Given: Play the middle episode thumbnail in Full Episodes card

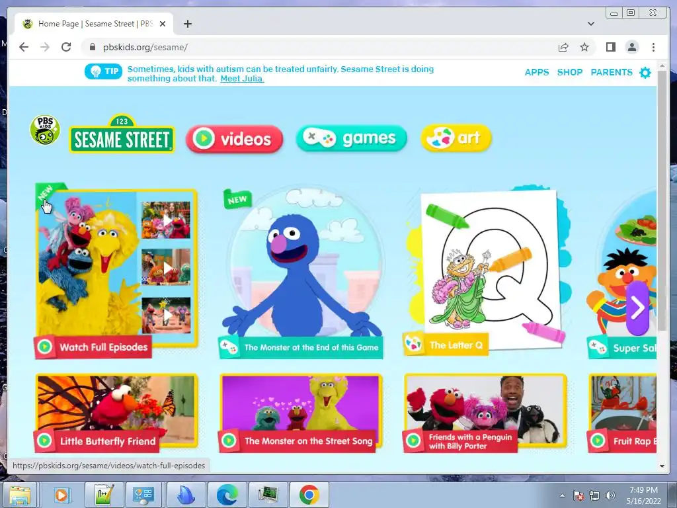Looking at the screenshot, I should pos(166,267).
